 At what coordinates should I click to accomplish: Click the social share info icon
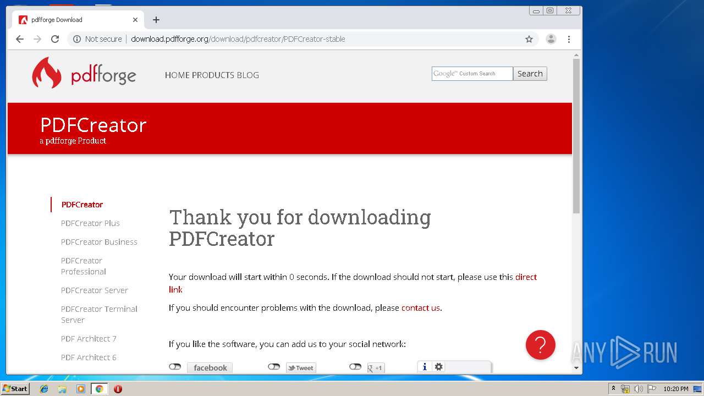425,367
